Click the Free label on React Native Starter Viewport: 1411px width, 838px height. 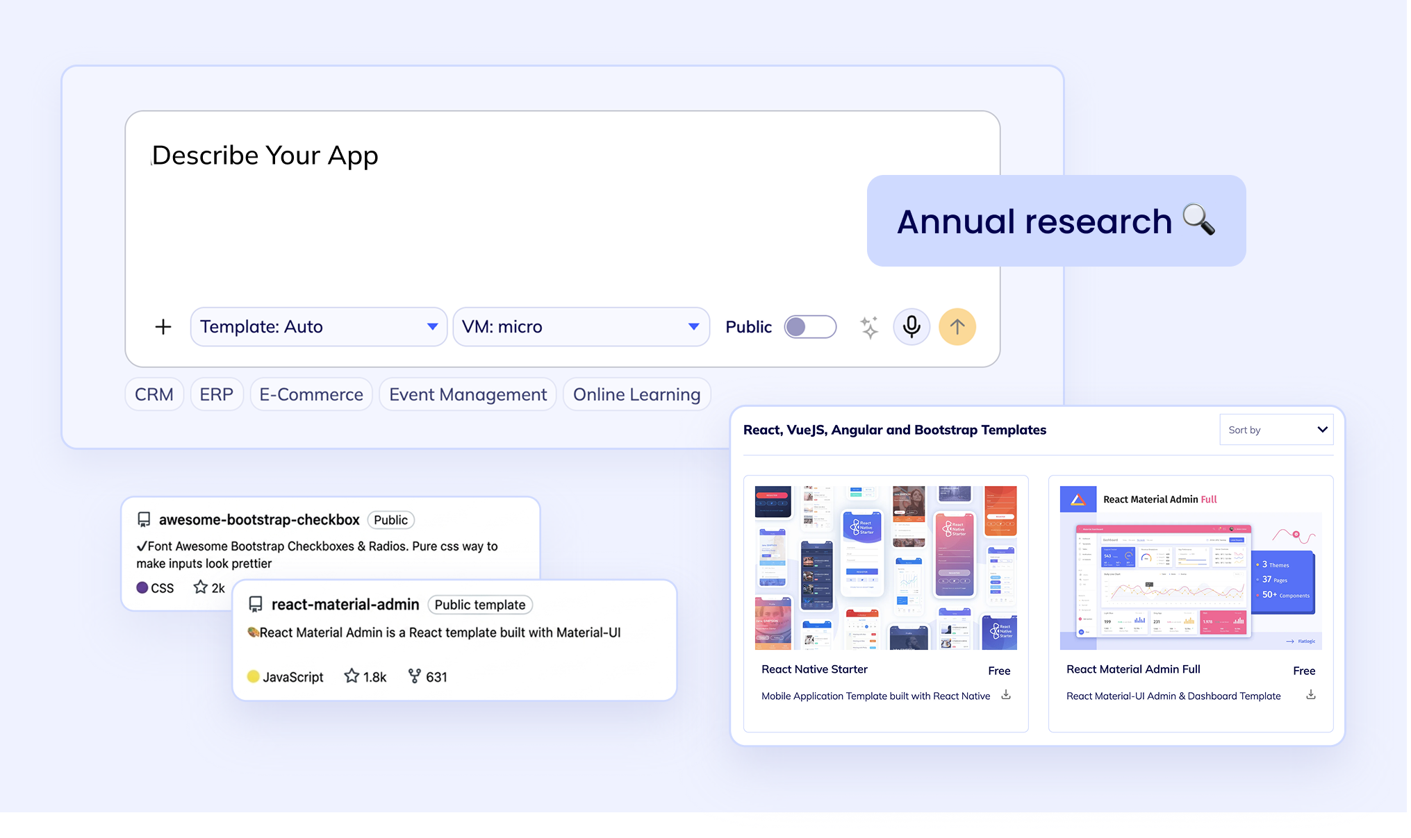point(998,670)
